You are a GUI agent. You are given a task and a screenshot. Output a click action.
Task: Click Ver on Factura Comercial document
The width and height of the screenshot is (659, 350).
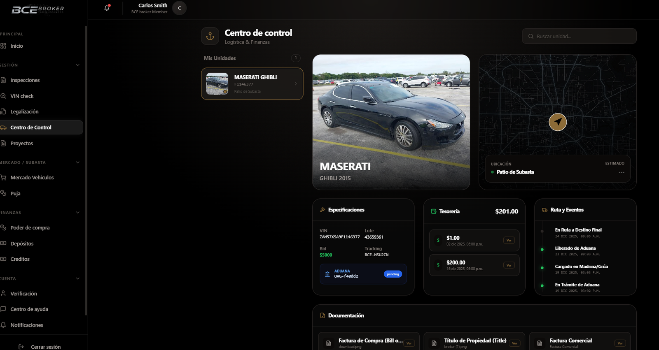[620, 343]
